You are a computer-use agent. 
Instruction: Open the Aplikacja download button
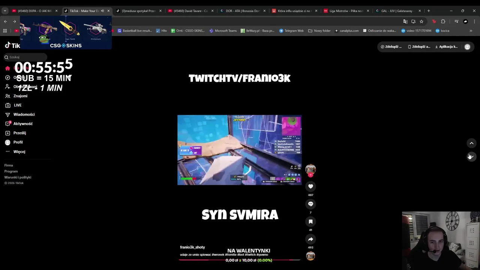coord(446,47)
